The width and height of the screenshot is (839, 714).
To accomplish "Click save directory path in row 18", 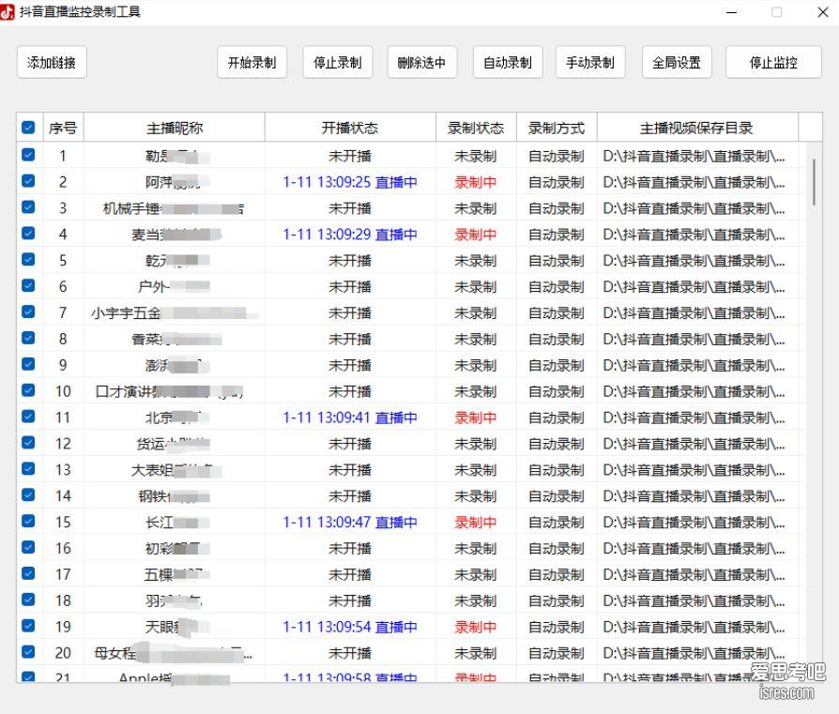I will point(694,601).
